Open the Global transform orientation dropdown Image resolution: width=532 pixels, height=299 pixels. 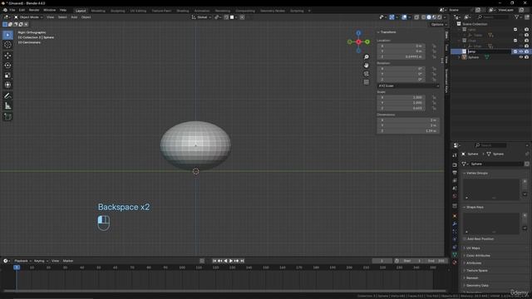pos(201,17)
